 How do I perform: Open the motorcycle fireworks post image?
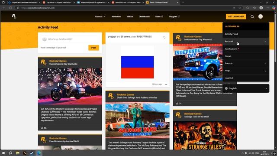point(70,87)
